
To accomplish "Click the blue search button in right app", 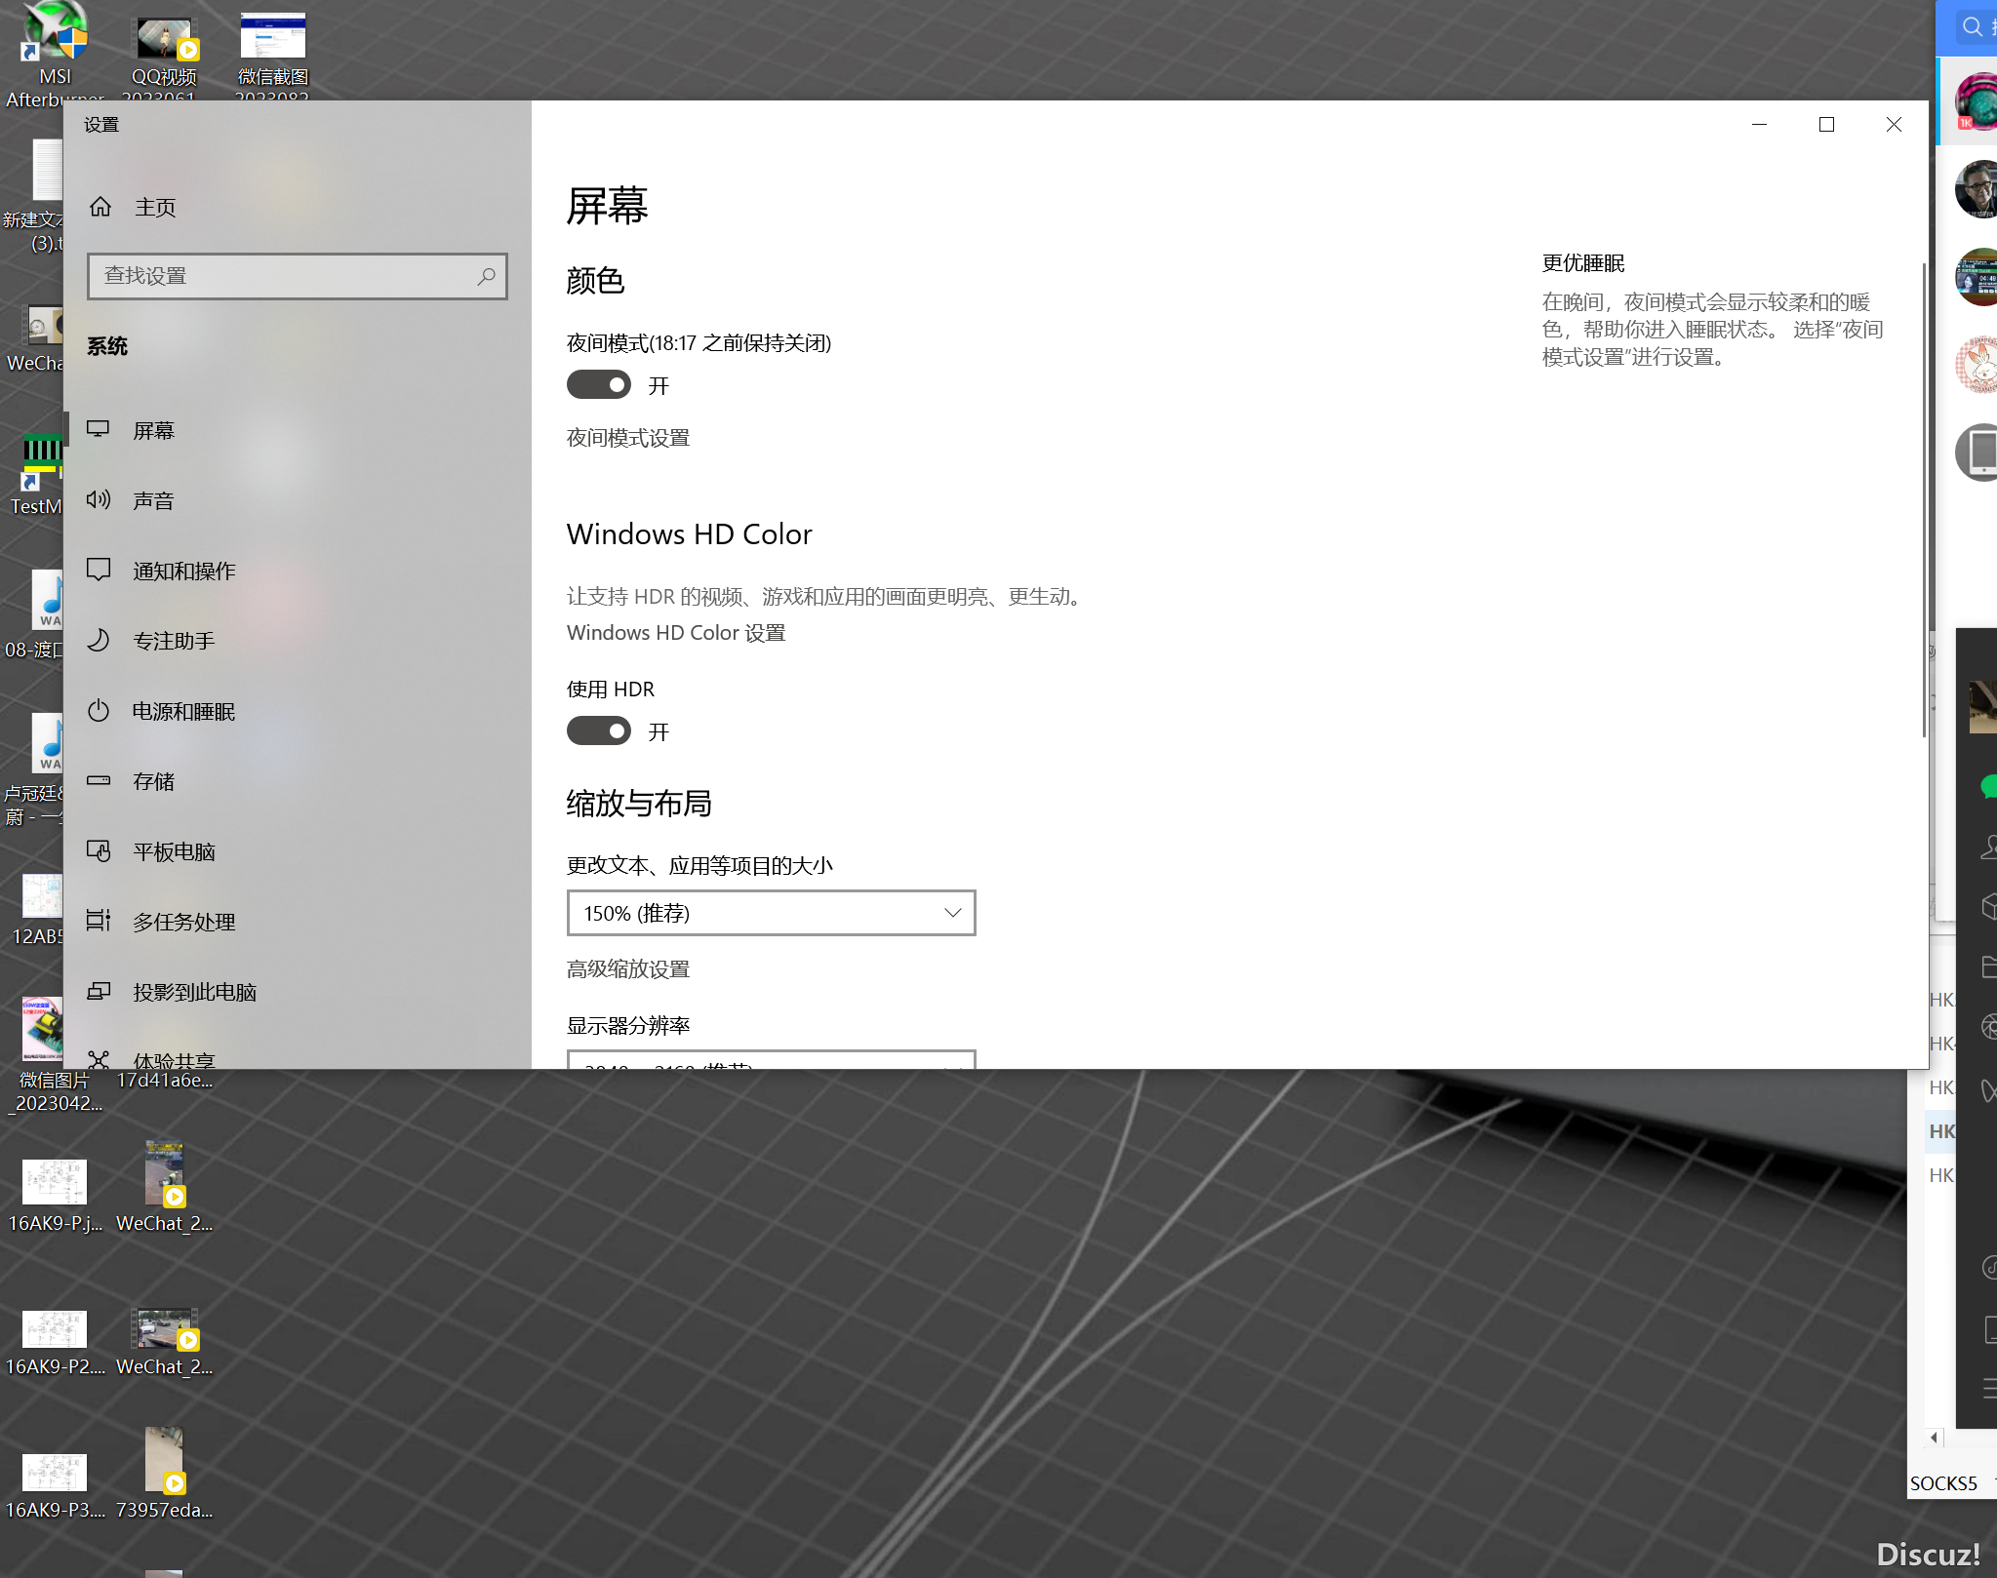I will [1971, 26].
